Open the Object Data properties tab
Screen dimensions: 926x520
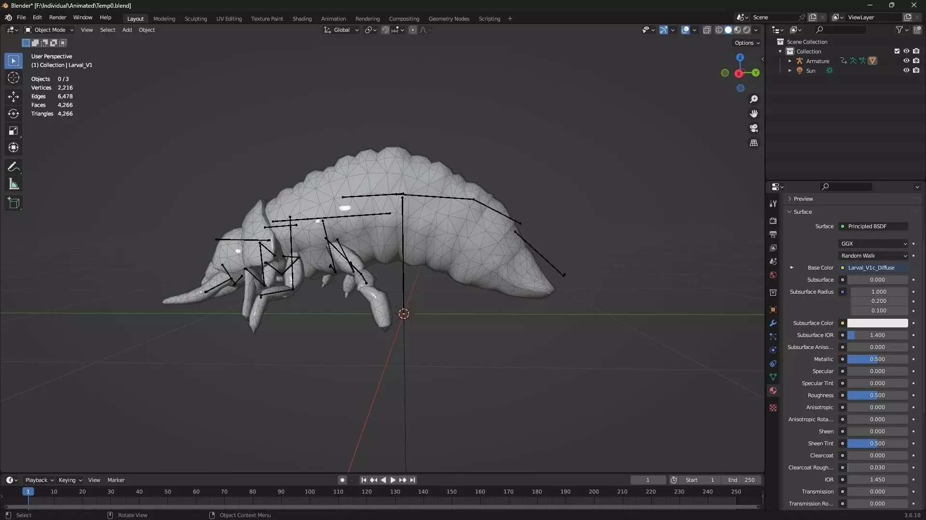point(773,377)
